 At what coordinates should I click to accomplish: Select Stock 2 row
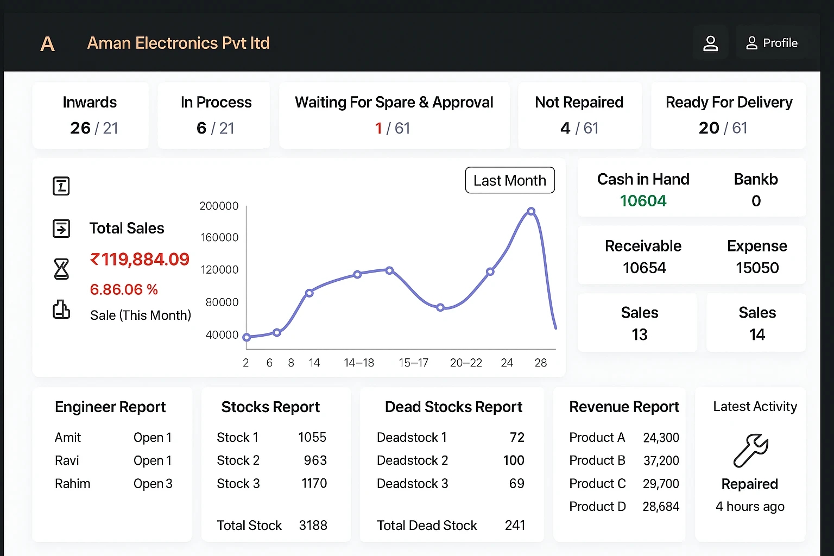[x=271, y=460]
